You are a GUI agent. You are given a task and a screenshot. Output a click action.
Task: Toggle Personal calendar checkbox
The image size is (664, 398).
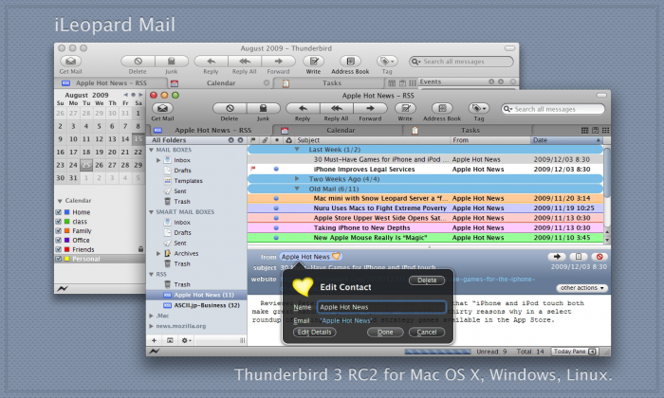click(59, 259)
